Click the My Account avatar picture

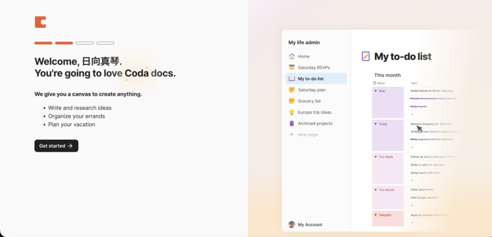292,225
